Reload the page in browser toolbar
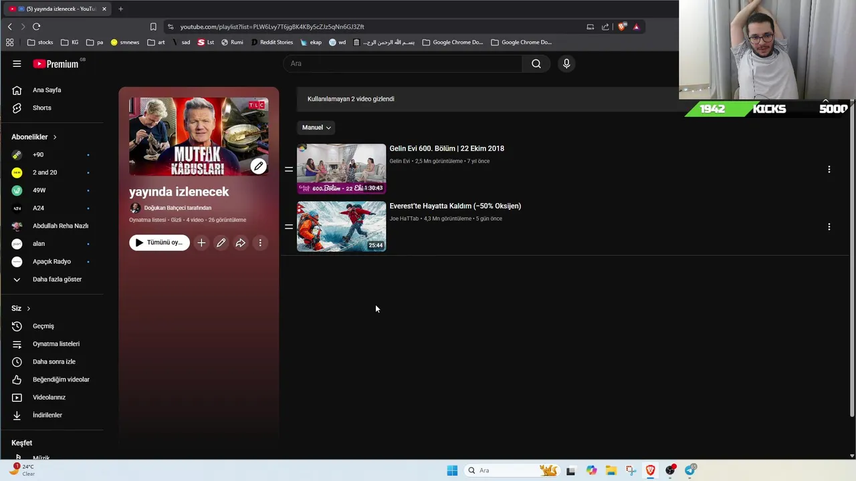 point(36,27)
